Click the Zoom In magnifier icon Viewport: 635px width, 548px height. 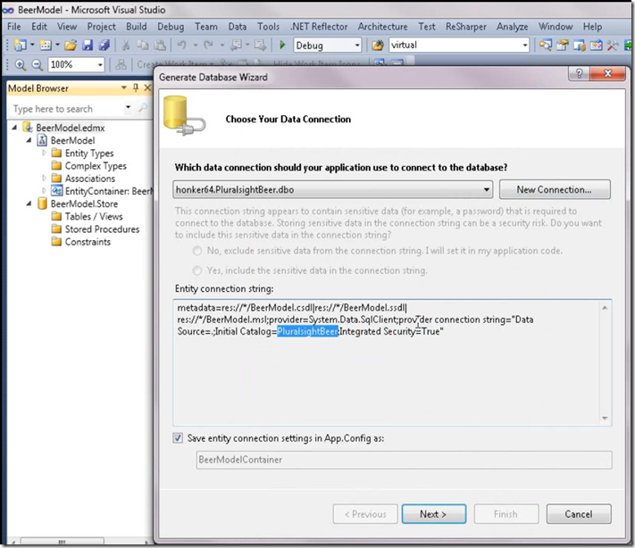(20, 64)
